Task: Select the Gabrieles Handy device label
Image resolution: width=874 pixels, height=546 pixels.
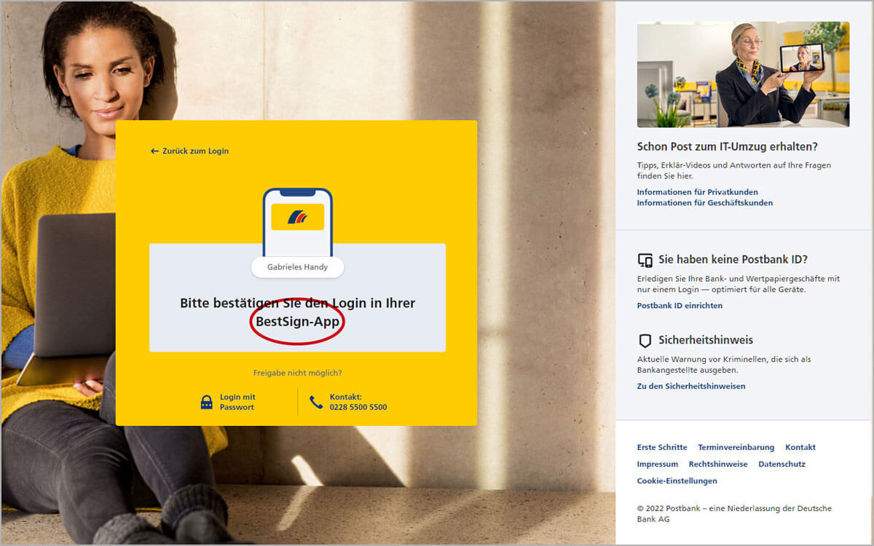Action: tap(297, 267)
